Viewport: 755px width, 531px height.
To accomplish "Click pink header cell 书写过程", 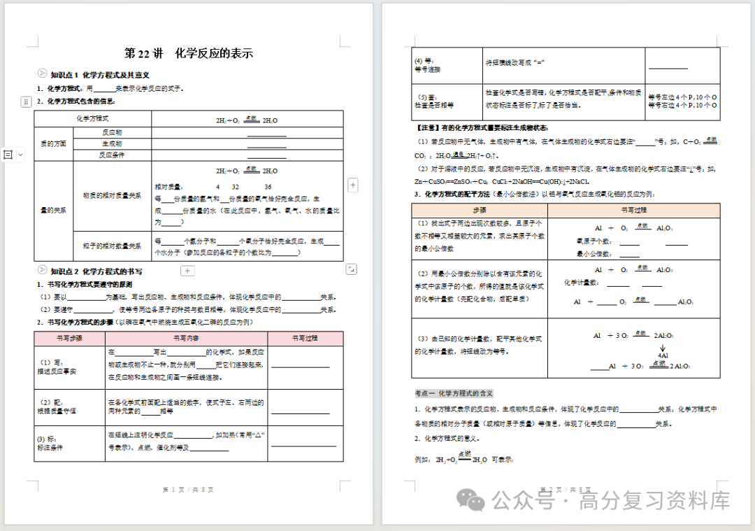I will 305,339.
